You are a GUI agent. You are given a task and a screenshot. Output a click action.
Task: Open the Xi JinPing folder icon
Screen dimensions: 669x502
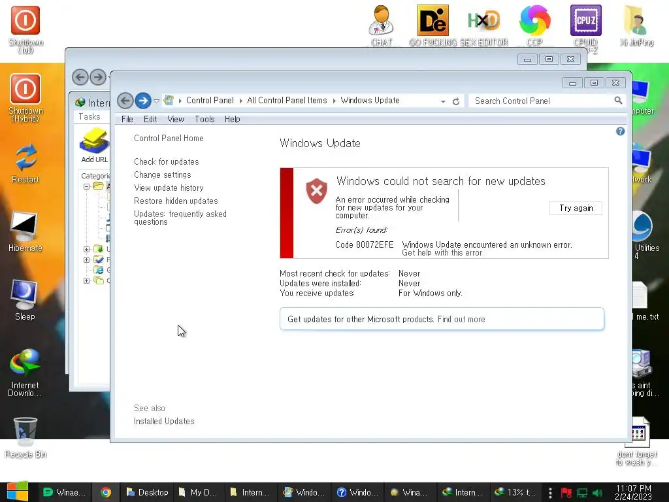636,25
